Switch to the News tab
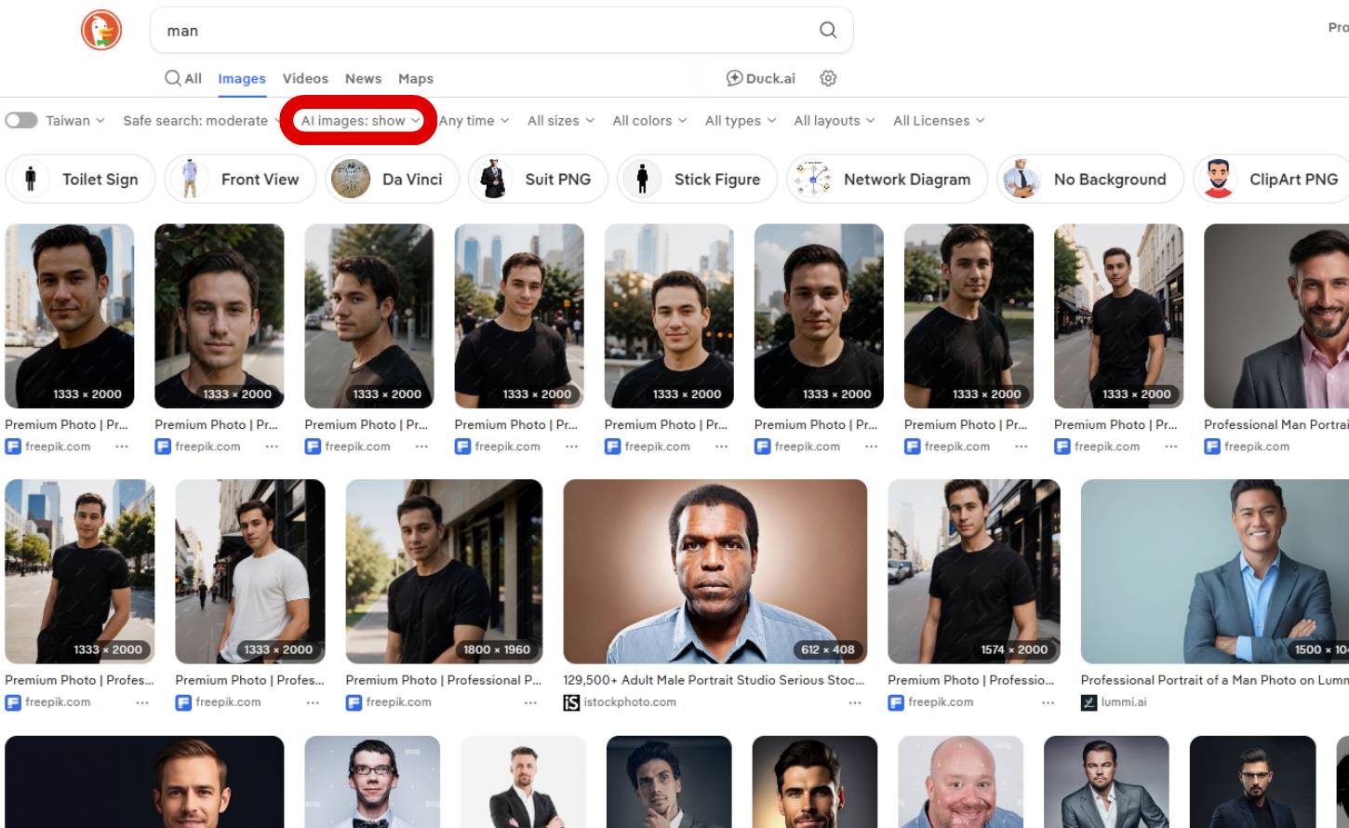Screen dimensions: 1349x828 point(363,78)
